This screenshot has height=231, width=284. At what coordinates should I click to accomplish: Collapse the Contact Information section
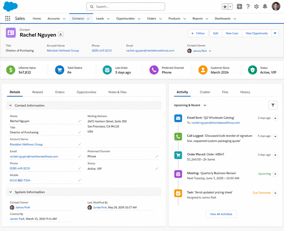tap(11, 105)
